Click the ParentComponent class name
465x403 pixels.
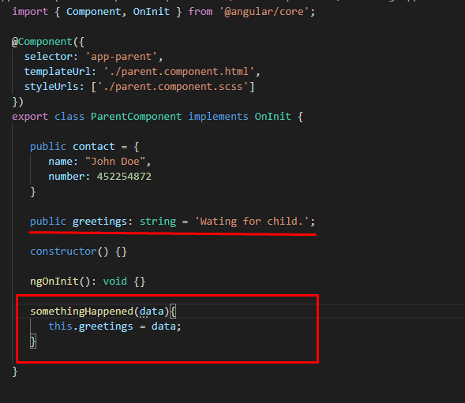136,117
